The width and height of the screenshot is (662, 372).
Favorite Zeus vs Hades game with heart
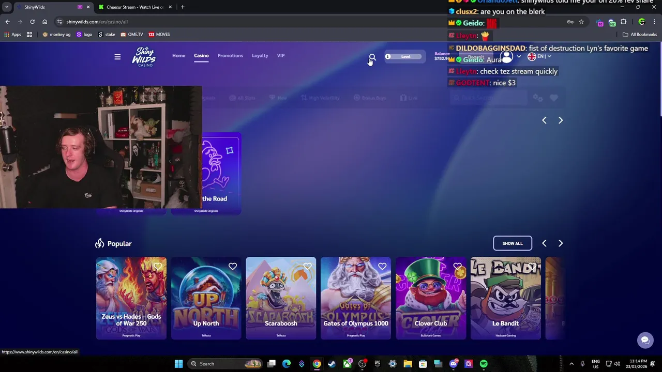tap(158, 266)
